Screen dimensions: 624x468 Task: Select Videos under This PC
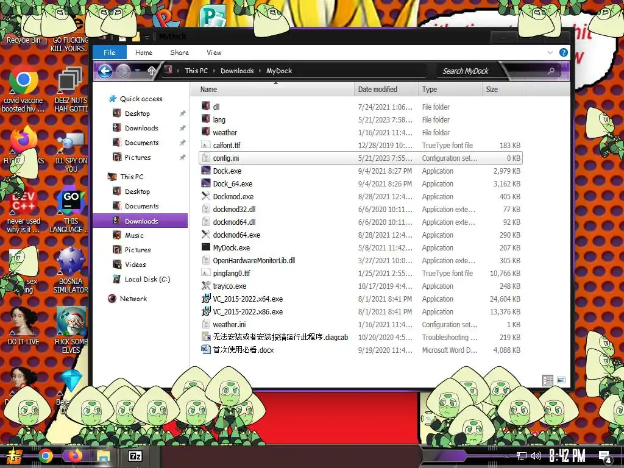(135, 264)
